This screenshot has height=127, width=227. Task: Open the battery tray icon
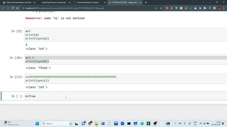coord(208,123)
